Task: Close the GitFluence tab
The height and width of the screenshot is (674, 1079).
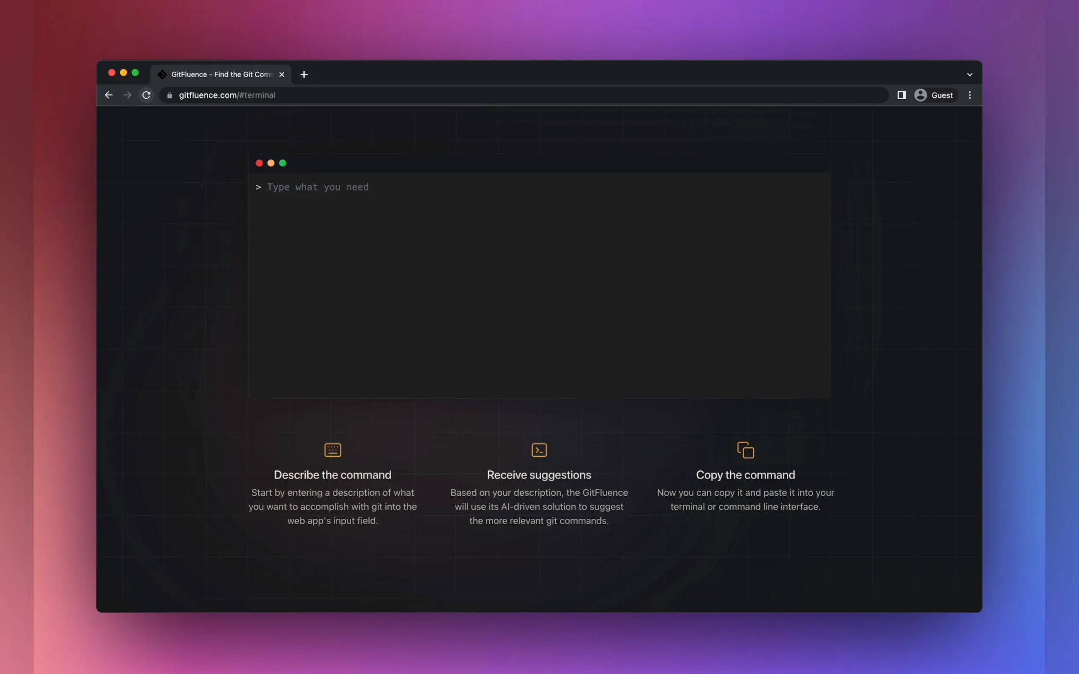Action: (x=282, y=74)
